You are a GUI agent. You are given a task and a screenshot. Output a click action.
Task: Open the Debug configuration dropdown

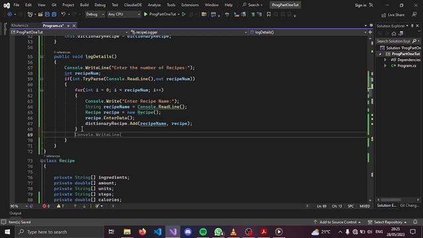coord(95,15)
